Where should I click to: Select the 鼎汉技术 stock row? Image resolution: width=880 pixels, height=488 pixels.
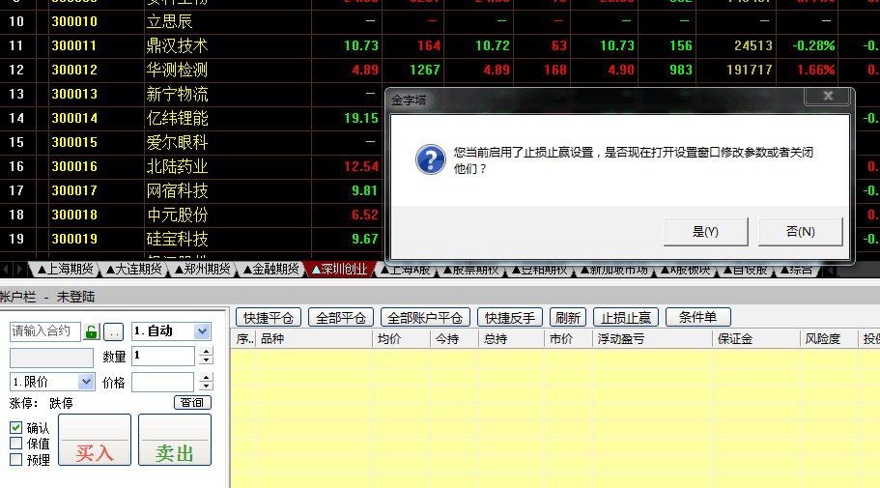[440, 45]
